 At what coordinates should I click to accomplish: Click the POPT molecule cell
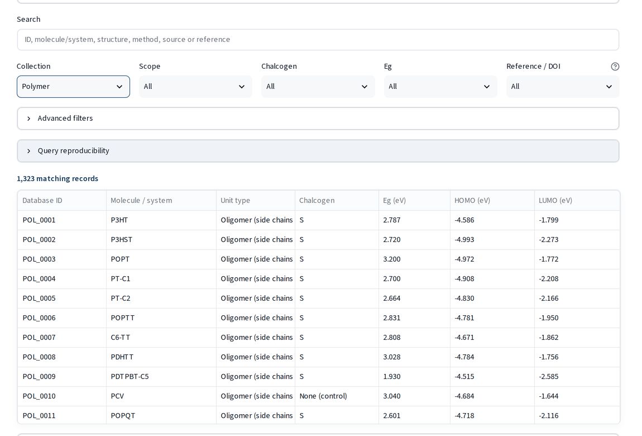161,259
